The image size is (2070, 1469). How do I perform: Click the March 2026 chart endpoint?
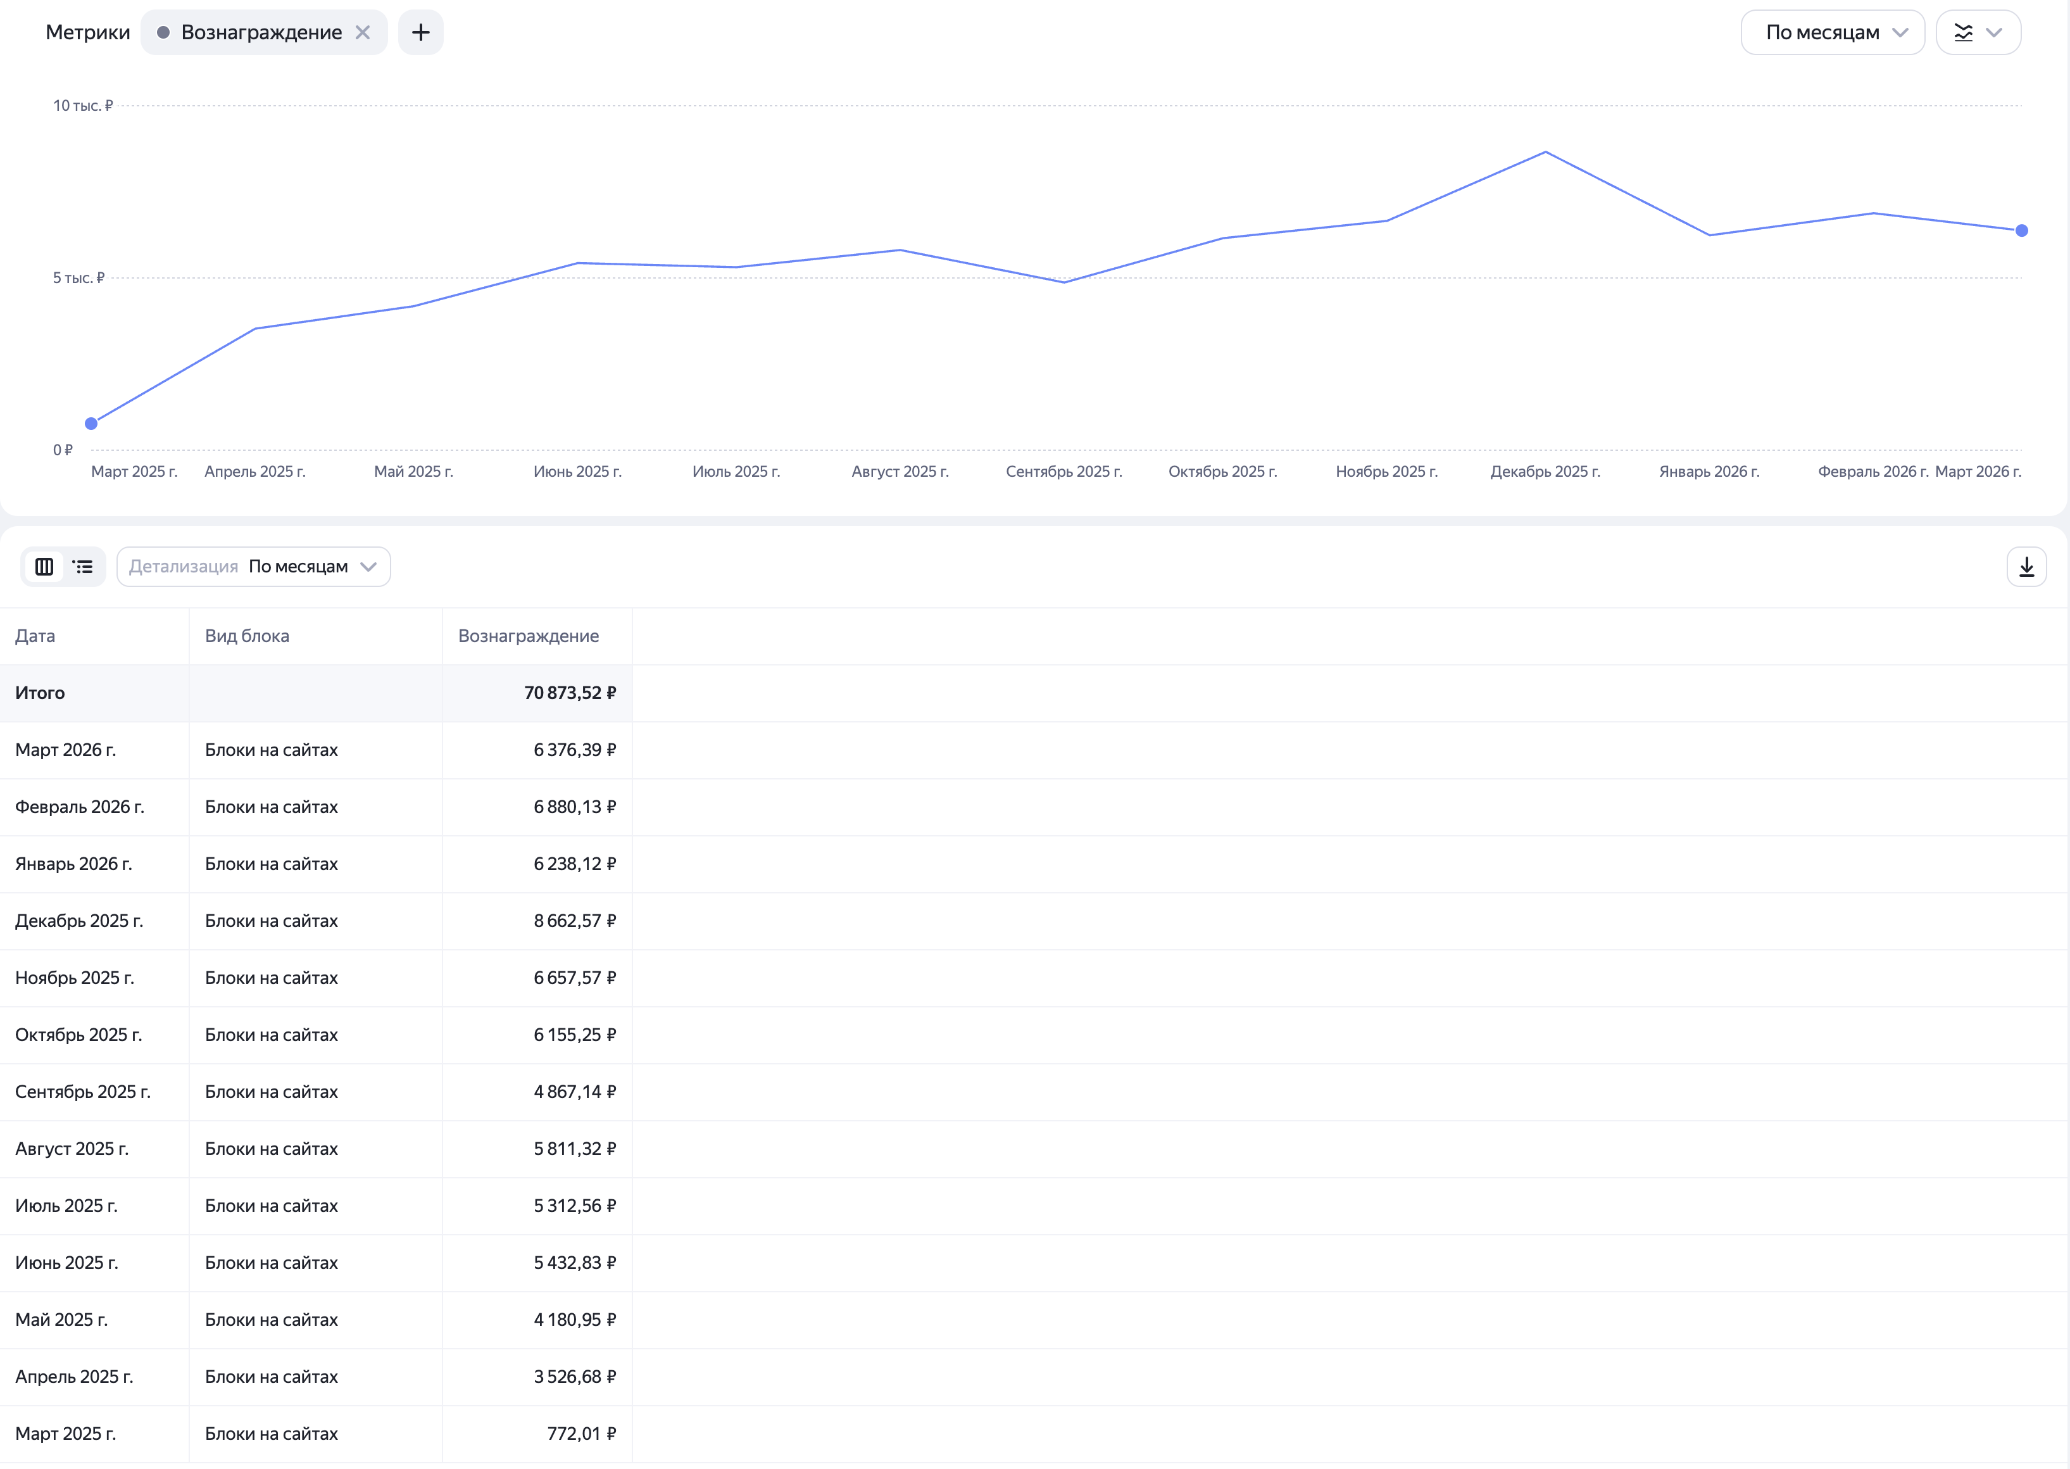click(2021, 230)
